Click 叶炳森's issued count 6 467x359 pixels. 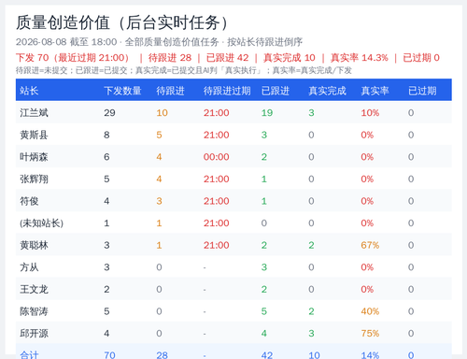coord(106,157)
